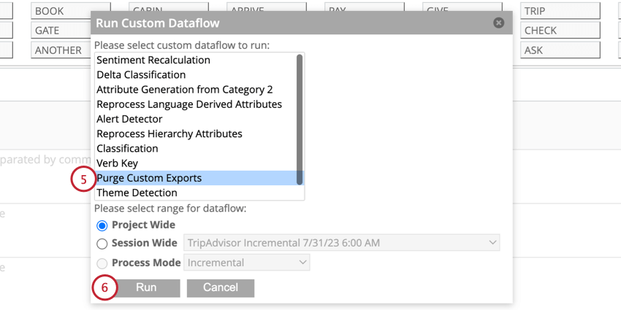The height and width of the screenshot is (310, 621).
Task: Choose Theme Detection from the list
Action: [x=137, y=193]
